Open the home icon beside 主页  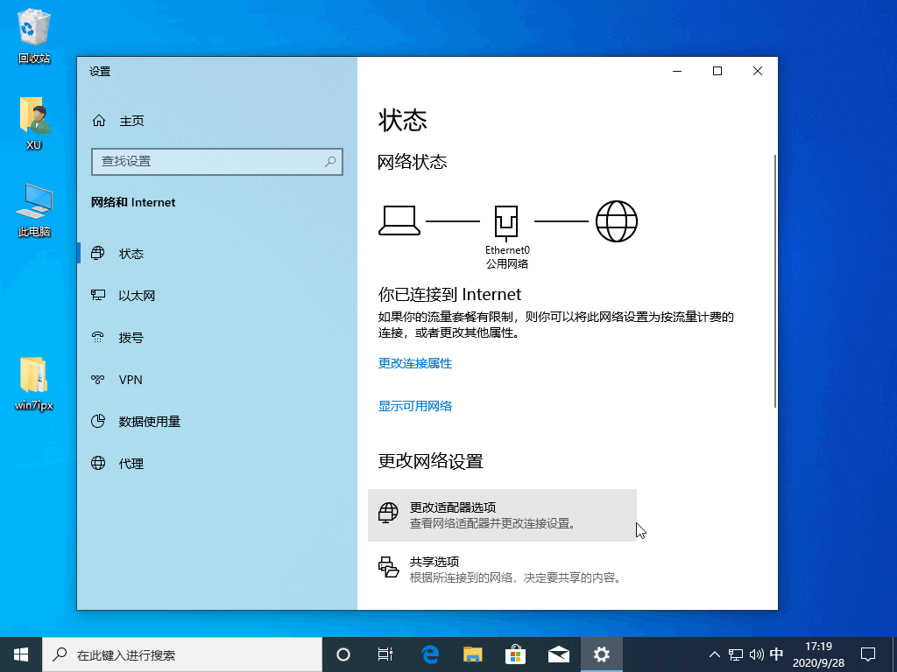(x=99, y=121)
